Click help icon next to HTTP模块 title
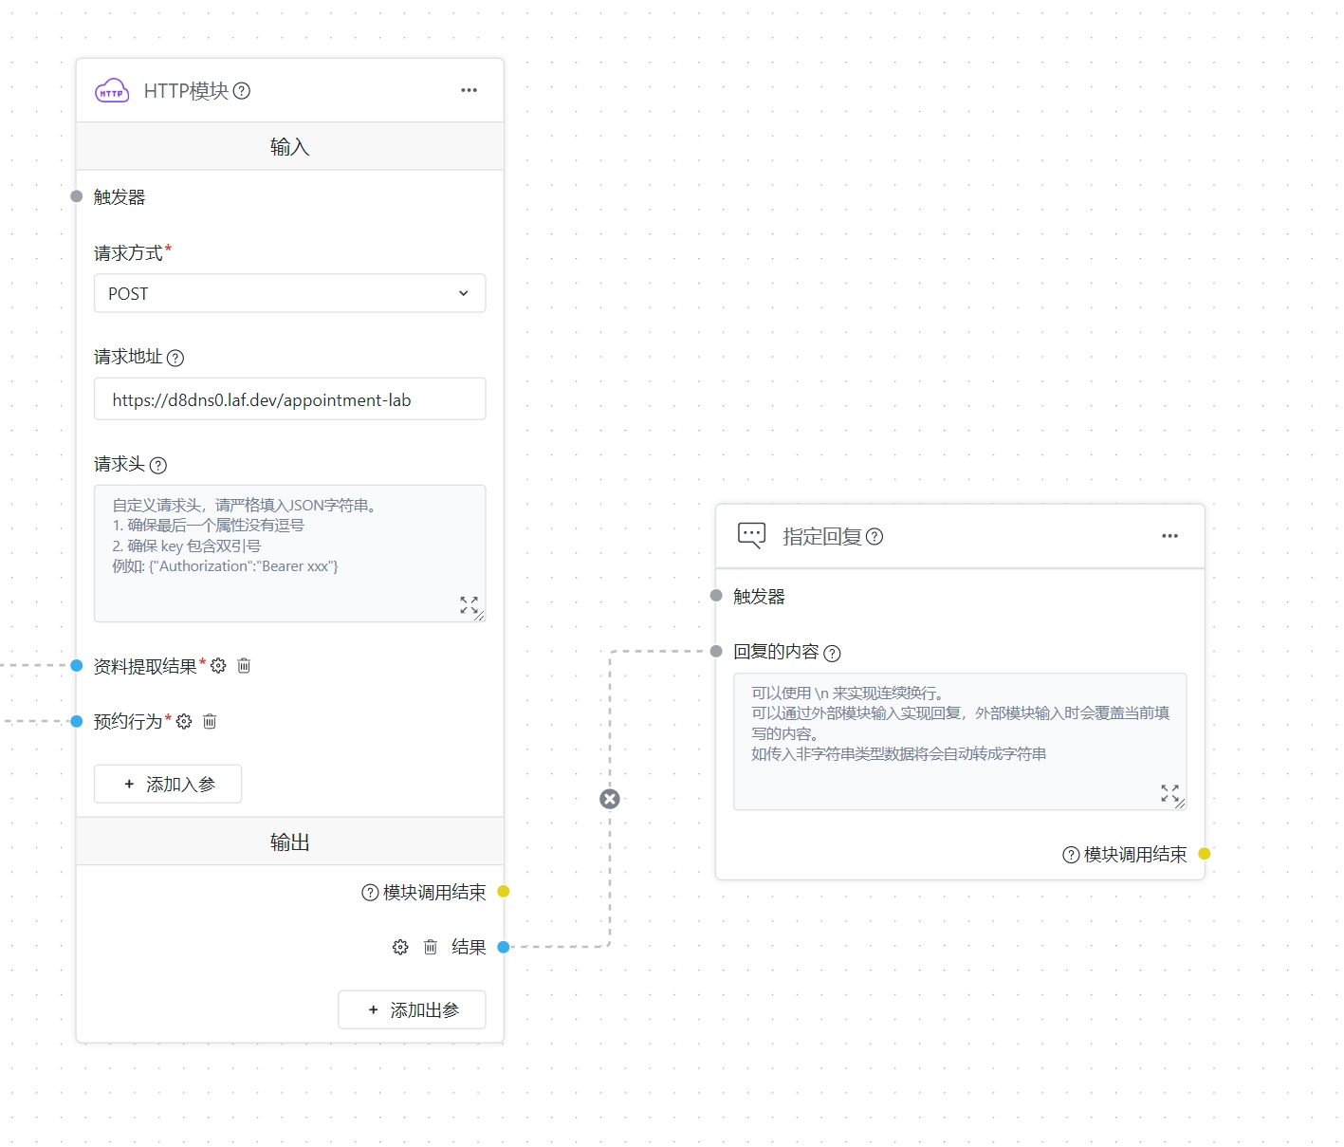 242,91
